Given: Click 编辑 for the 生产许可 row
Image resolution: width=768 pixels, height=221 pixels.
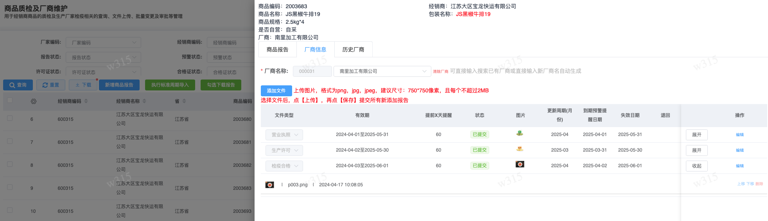Looking at the screenshot, I should click(x=740, y=150).
